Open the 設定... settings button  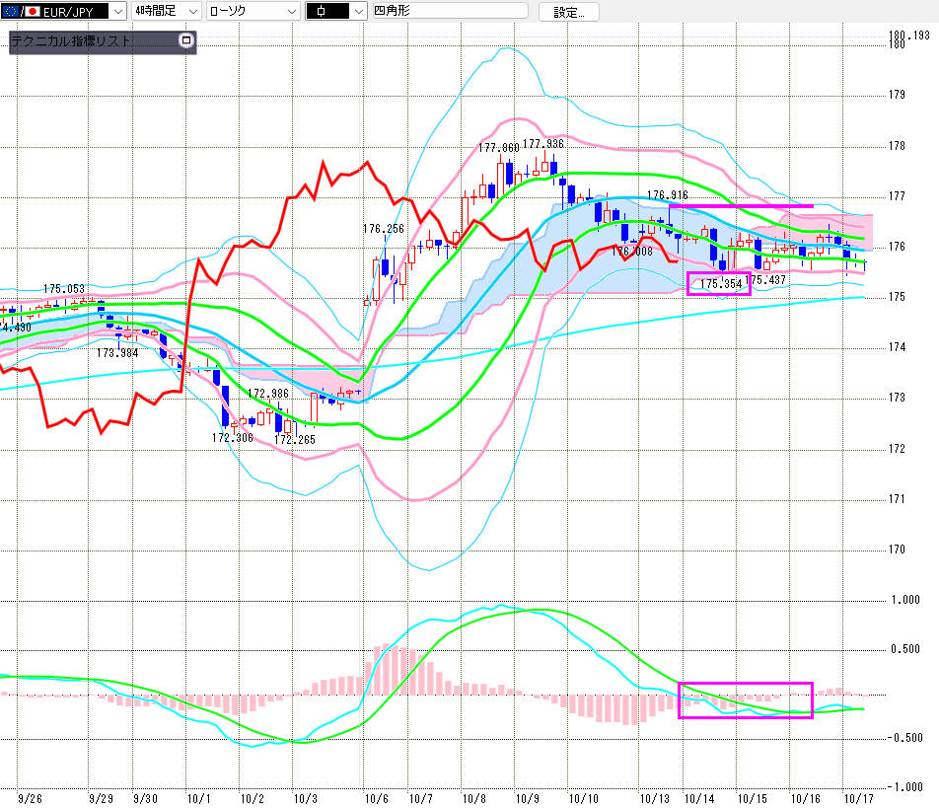pos(575,12)
